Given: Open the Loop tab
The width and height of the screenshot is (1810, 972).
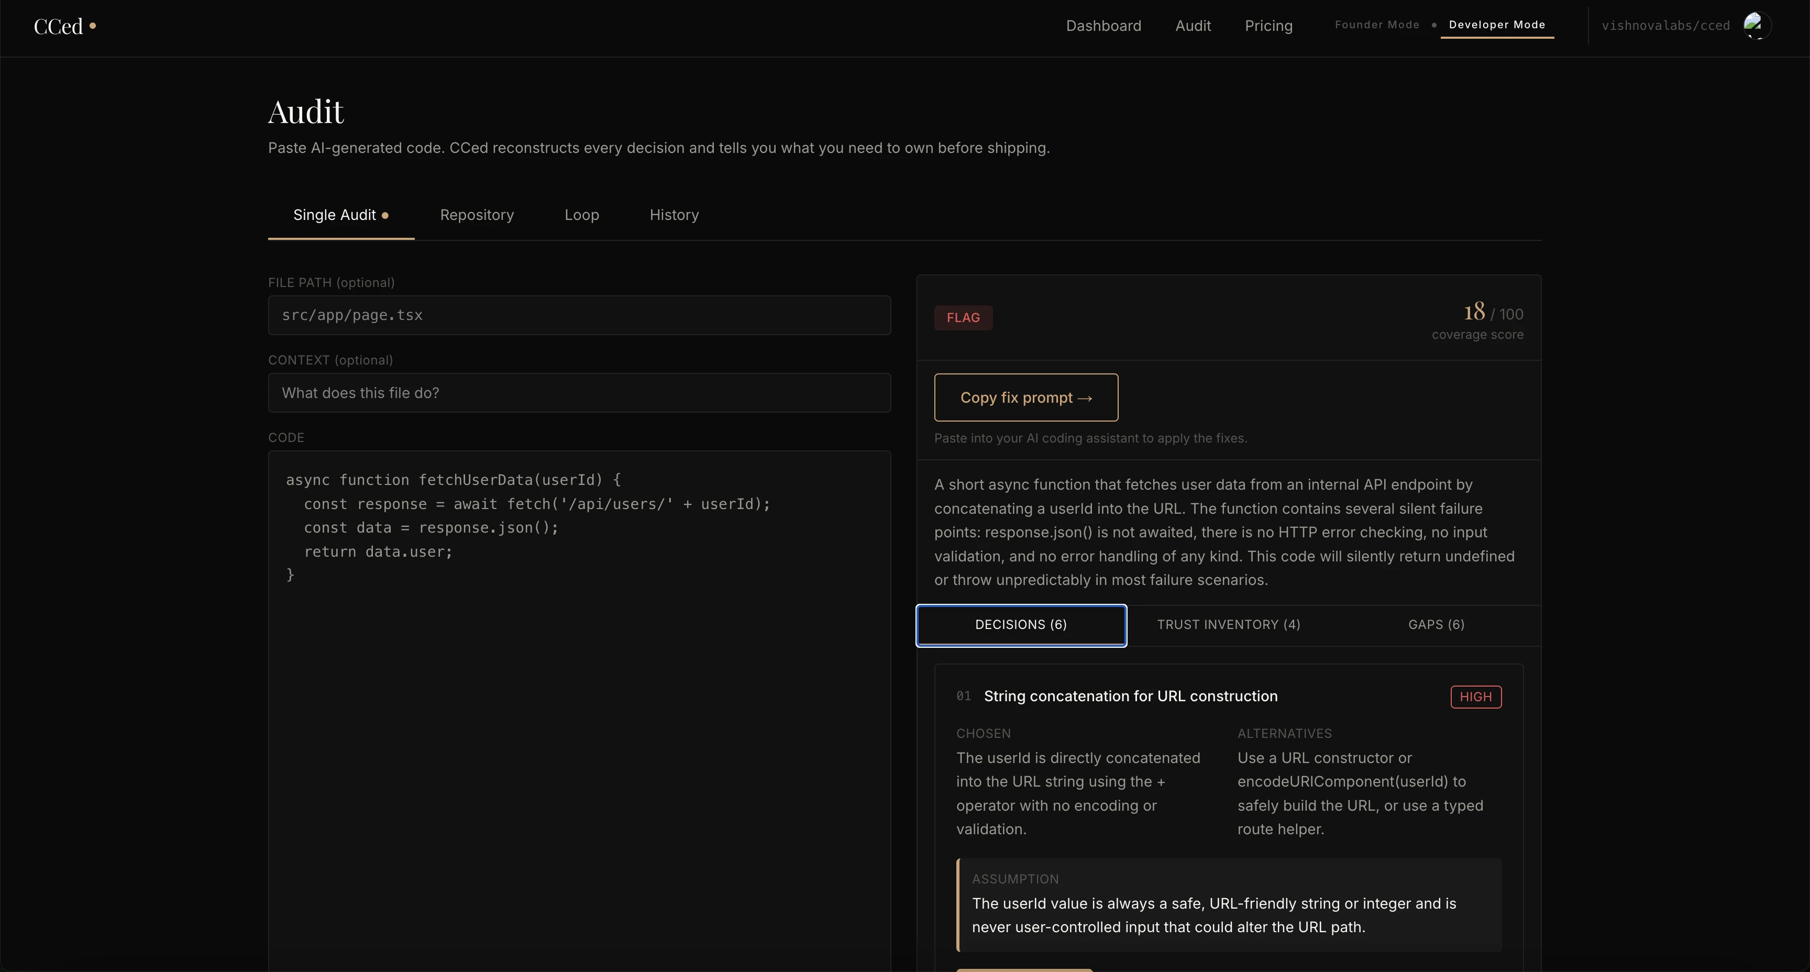Looking at the screenshot, I should (582, 215).
